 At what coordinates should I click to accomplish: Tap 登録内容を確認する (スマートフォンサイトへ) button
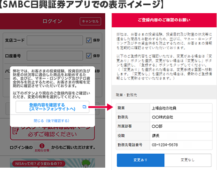pyautogui.click(x=53, y=107)
